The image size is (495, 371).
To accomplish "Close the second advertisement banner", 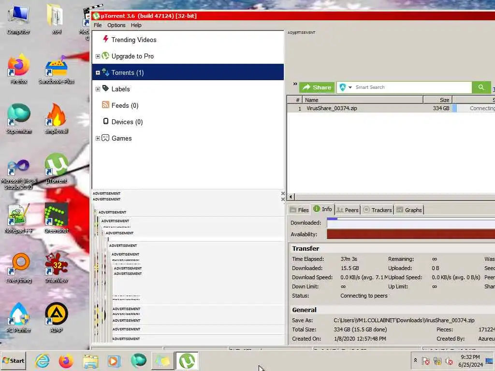I will pyautogui.click(x=283, y=199).
